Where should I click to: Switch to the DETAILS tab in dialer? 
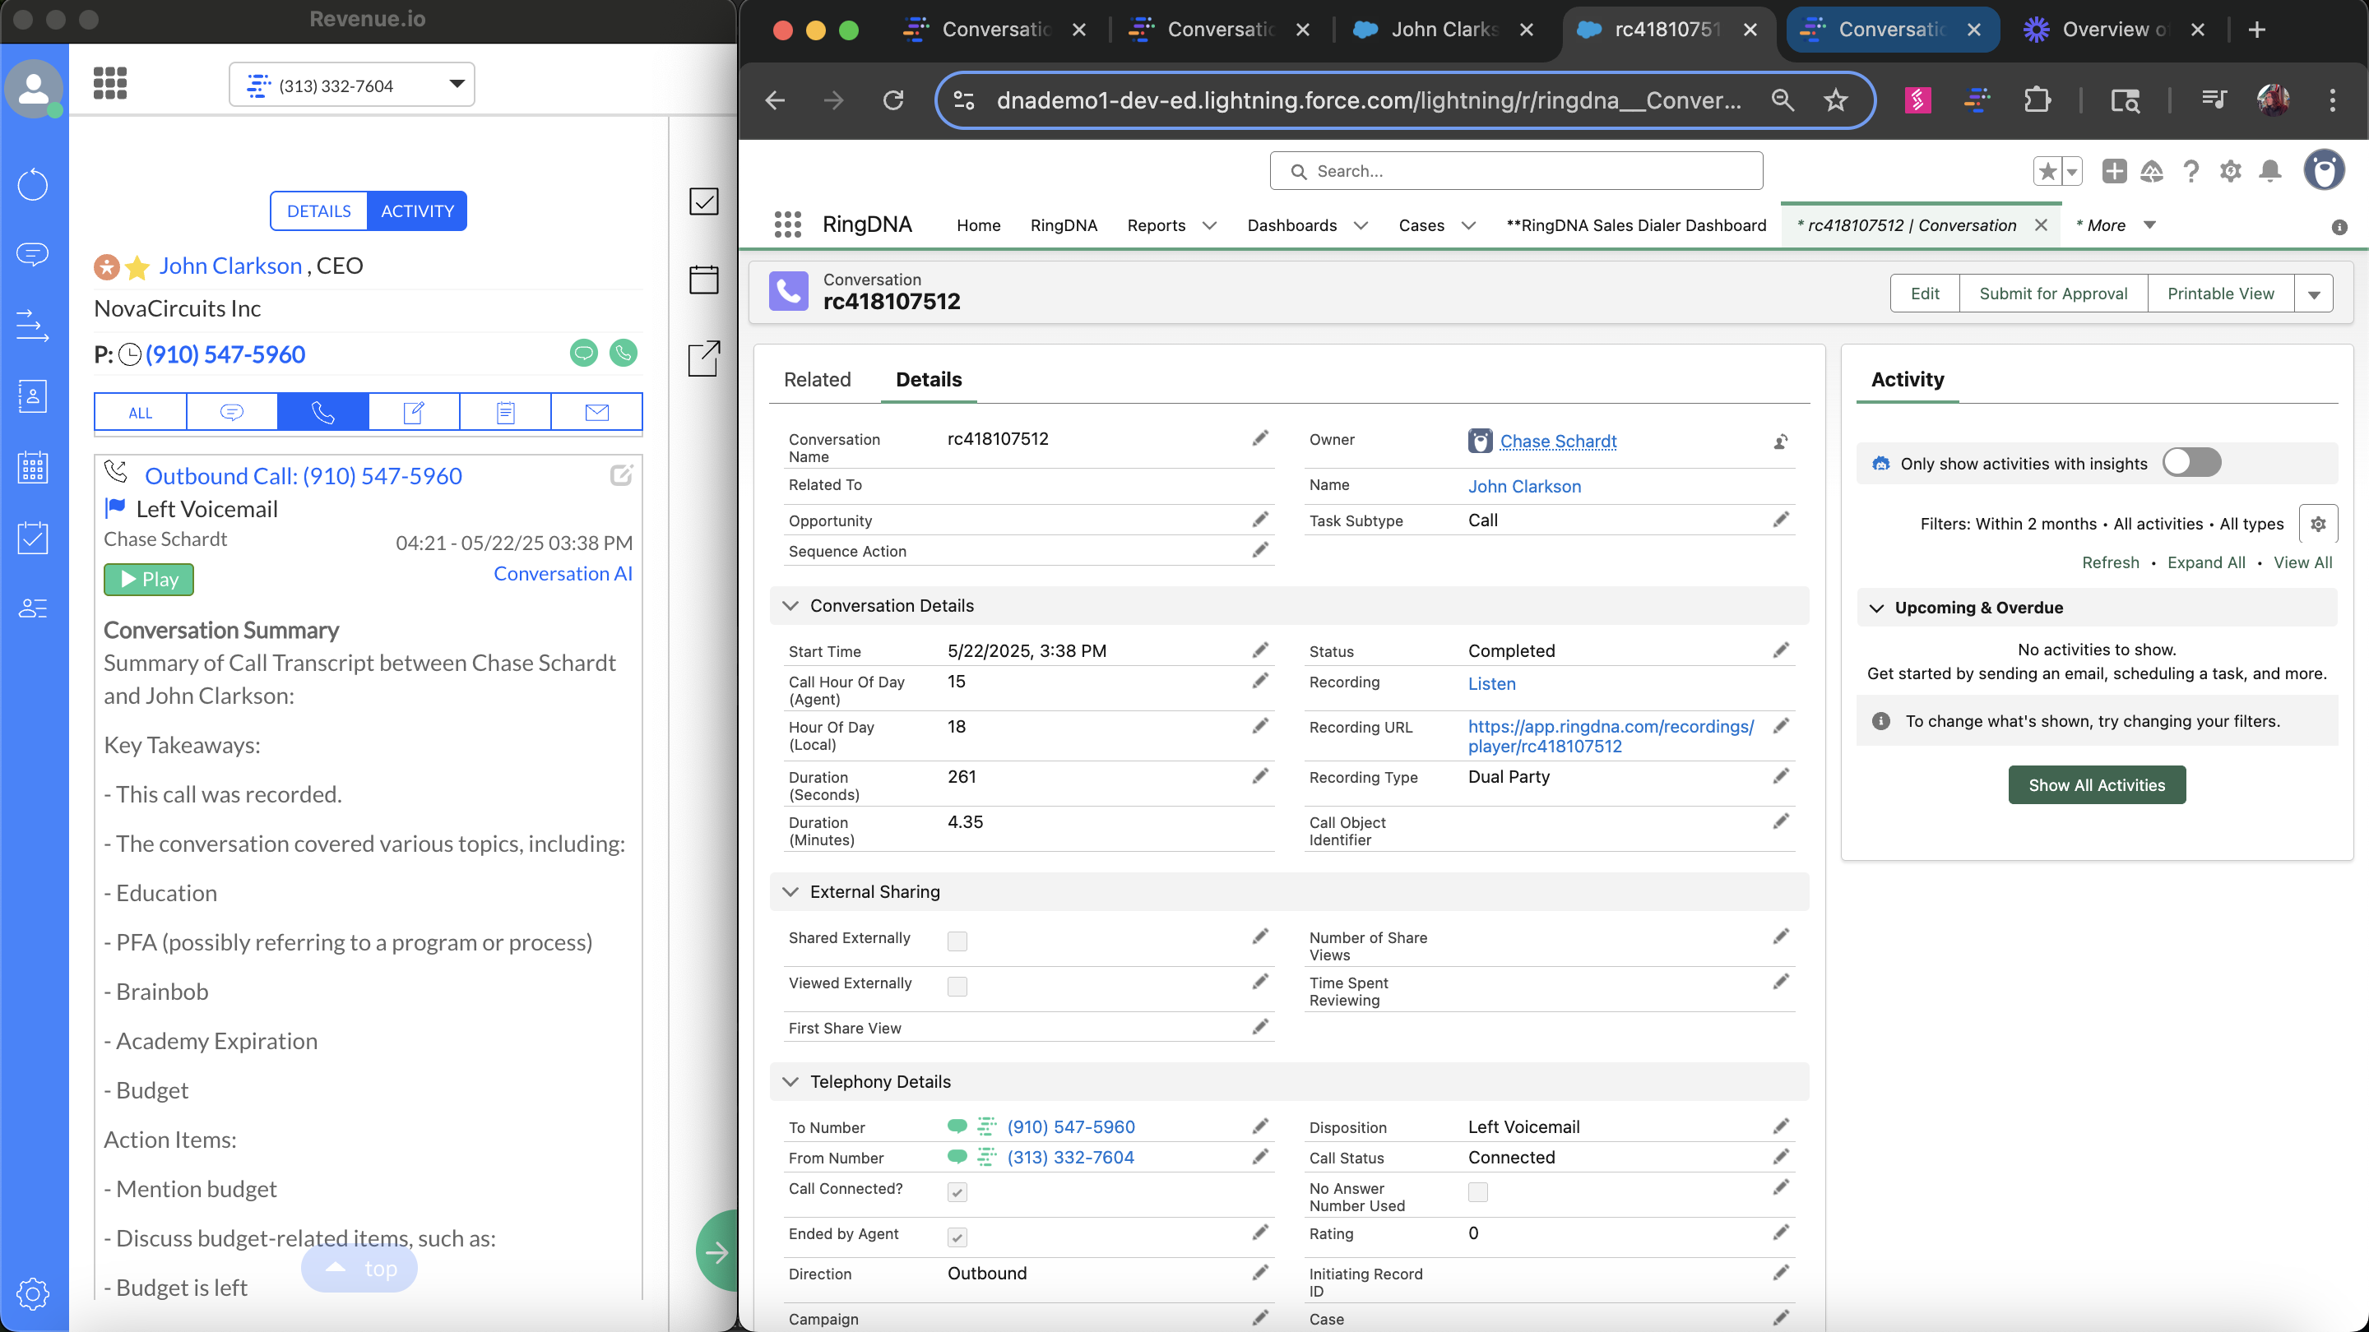coord(318,211)
